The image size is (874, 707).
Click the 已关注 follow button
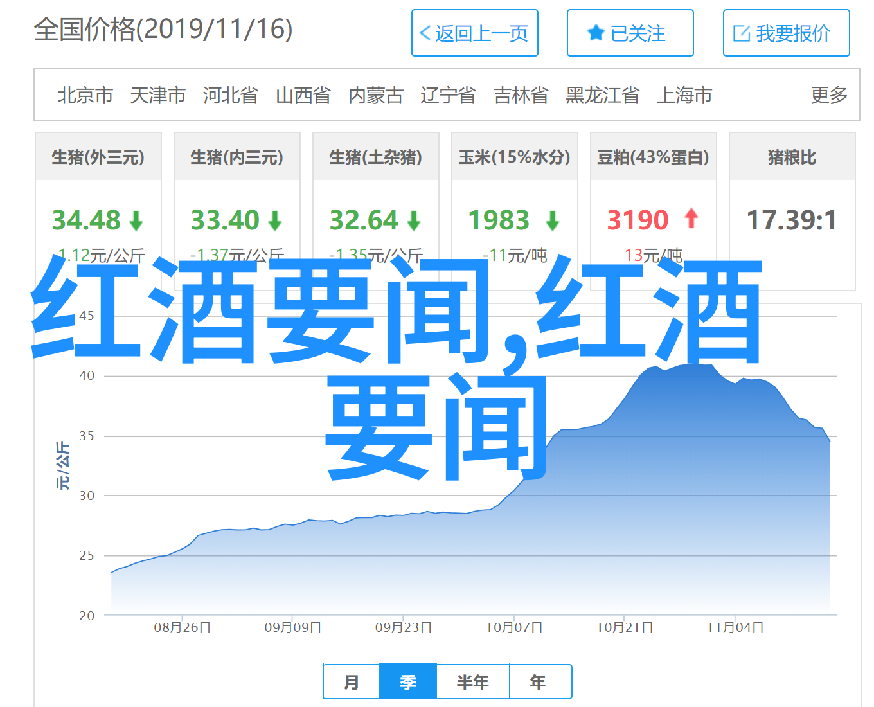(630, 33)
